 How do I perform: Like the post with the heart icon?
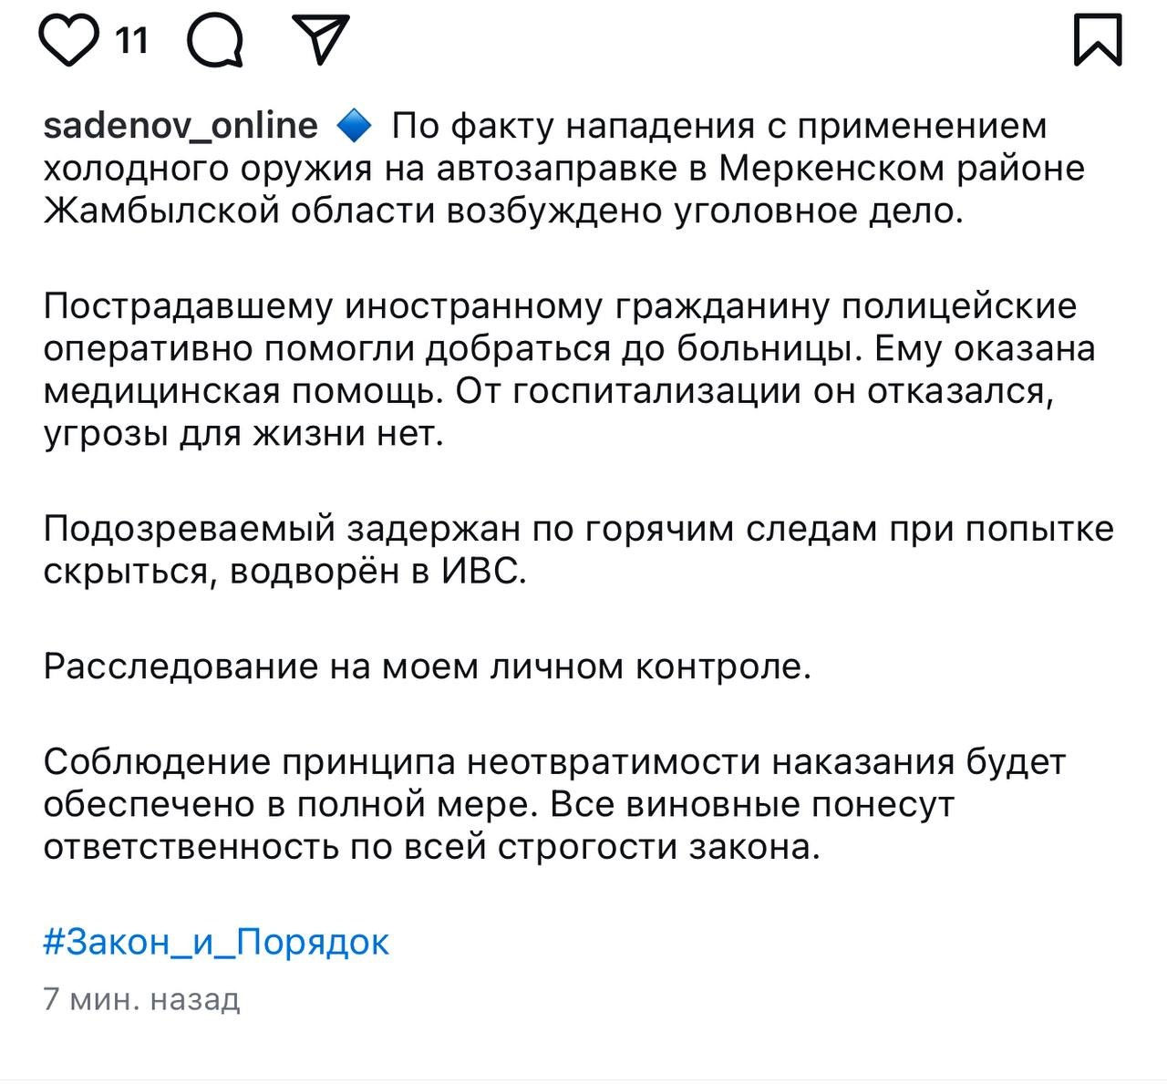[69, 41]
